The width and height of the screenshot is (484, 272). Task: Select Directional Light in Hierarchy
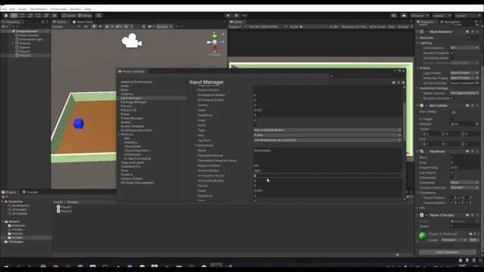pyautogui.click(x=31, y=39)
